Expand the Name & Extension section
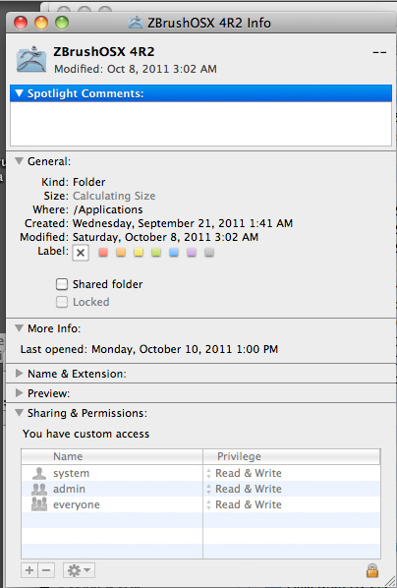 click(x=19, y=374)
